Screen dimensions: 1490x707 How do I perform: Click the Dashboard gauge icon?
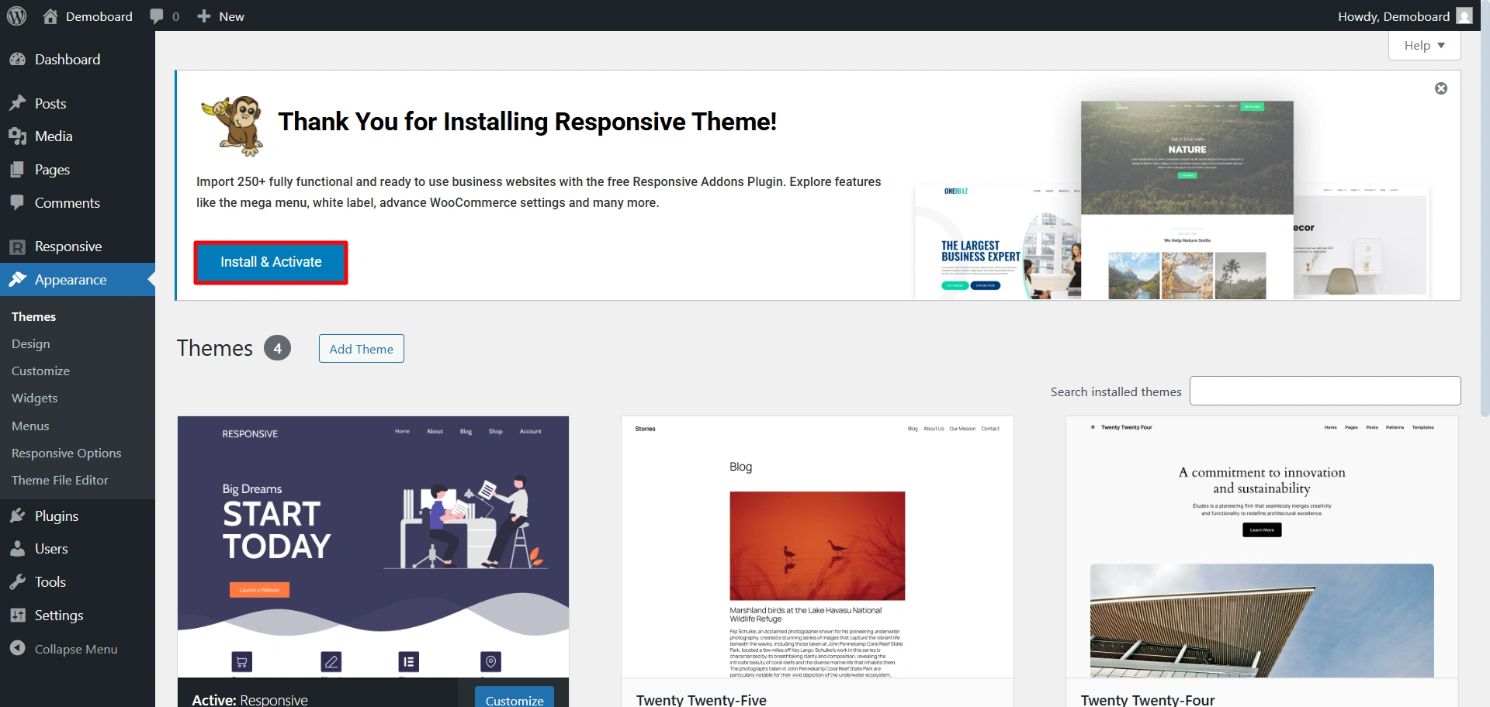[17, 60]
